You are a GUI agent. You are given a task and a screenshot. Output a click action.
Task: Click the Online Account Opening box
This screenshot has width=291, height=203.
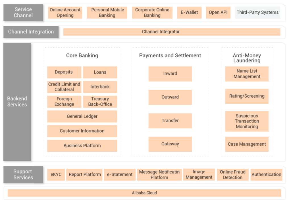pyautogui.click(x=65, y=12)
